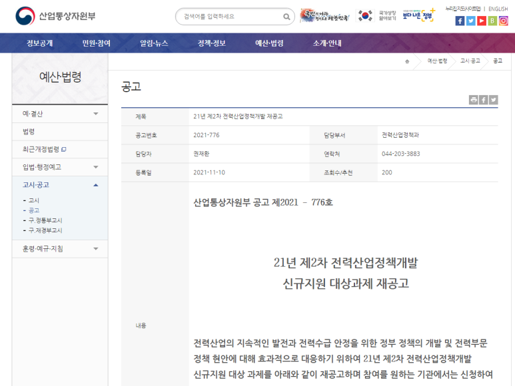Print the notice using printer icon
Viewport: 515px width, 386px height.
[473, 100]
